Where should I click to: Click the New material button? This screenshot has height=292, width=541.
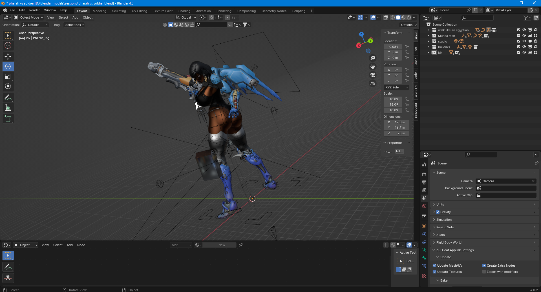222,245
